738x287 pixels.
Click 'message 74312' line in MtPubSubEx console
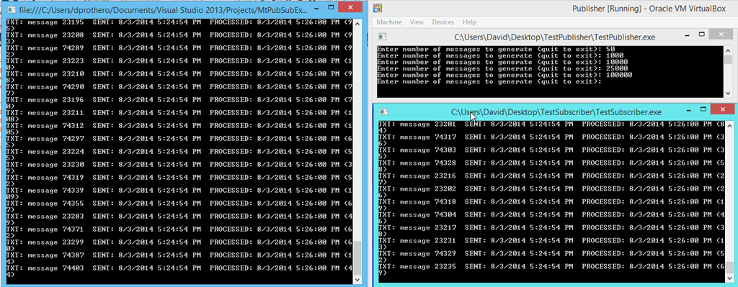179,126
